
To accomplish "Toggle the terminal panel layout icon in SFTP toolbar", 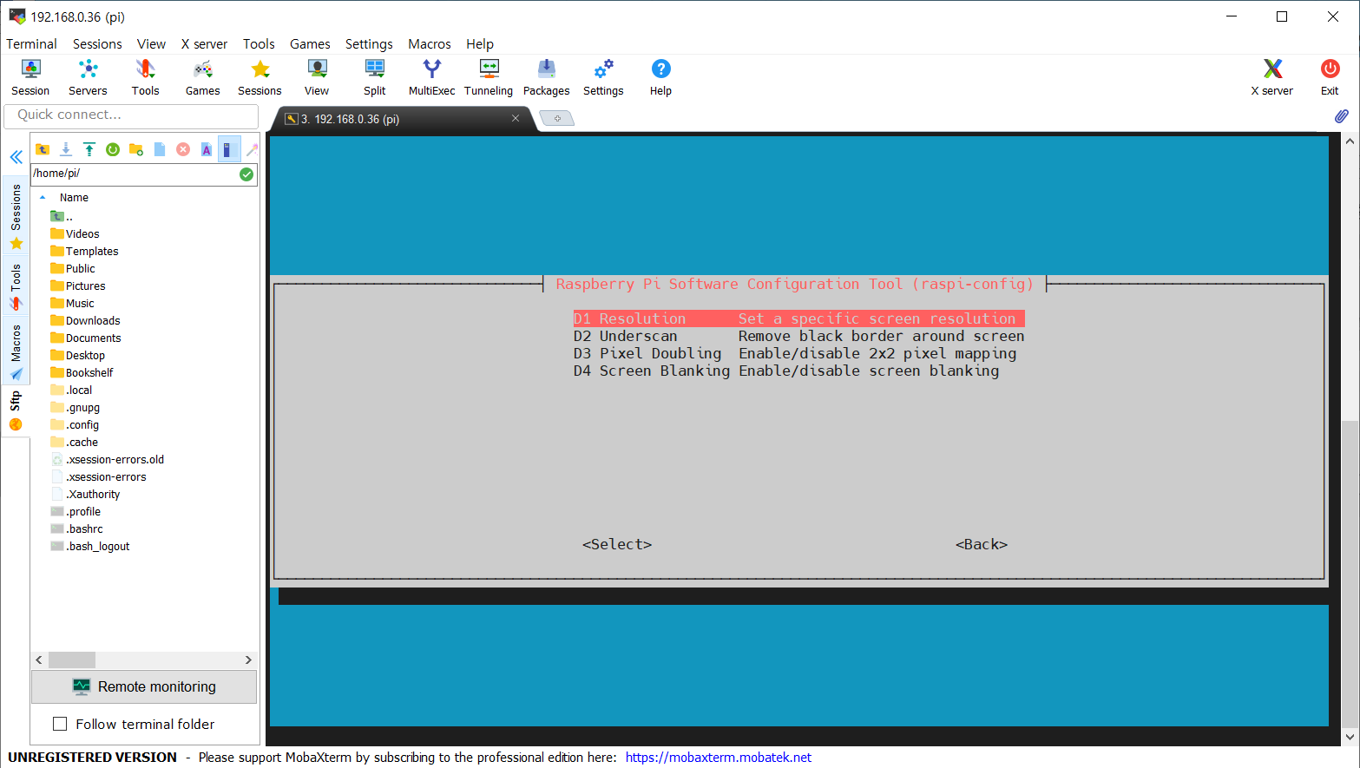I will point(228,149).
